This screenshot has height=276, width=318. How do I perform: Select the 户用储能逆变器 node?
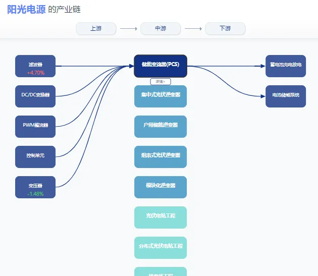click(x=161, y=127)
